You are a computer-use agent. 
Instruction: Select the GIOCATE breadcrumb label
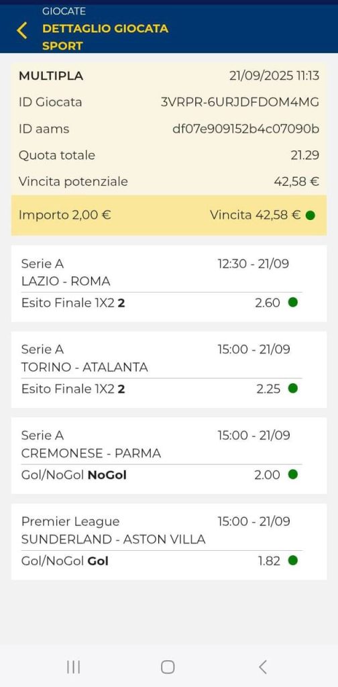pos(64,11)
